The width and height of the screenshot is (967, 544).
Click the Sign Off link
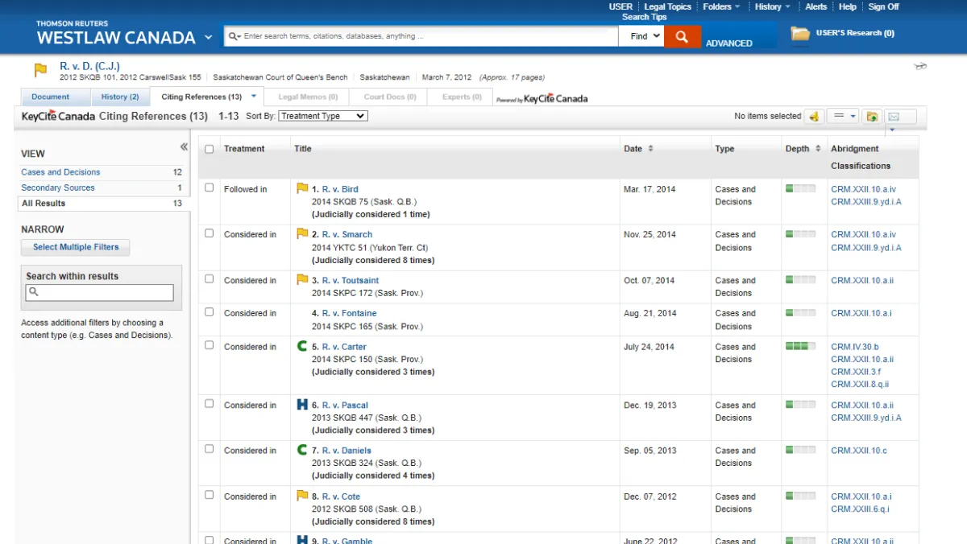[883, 6]
